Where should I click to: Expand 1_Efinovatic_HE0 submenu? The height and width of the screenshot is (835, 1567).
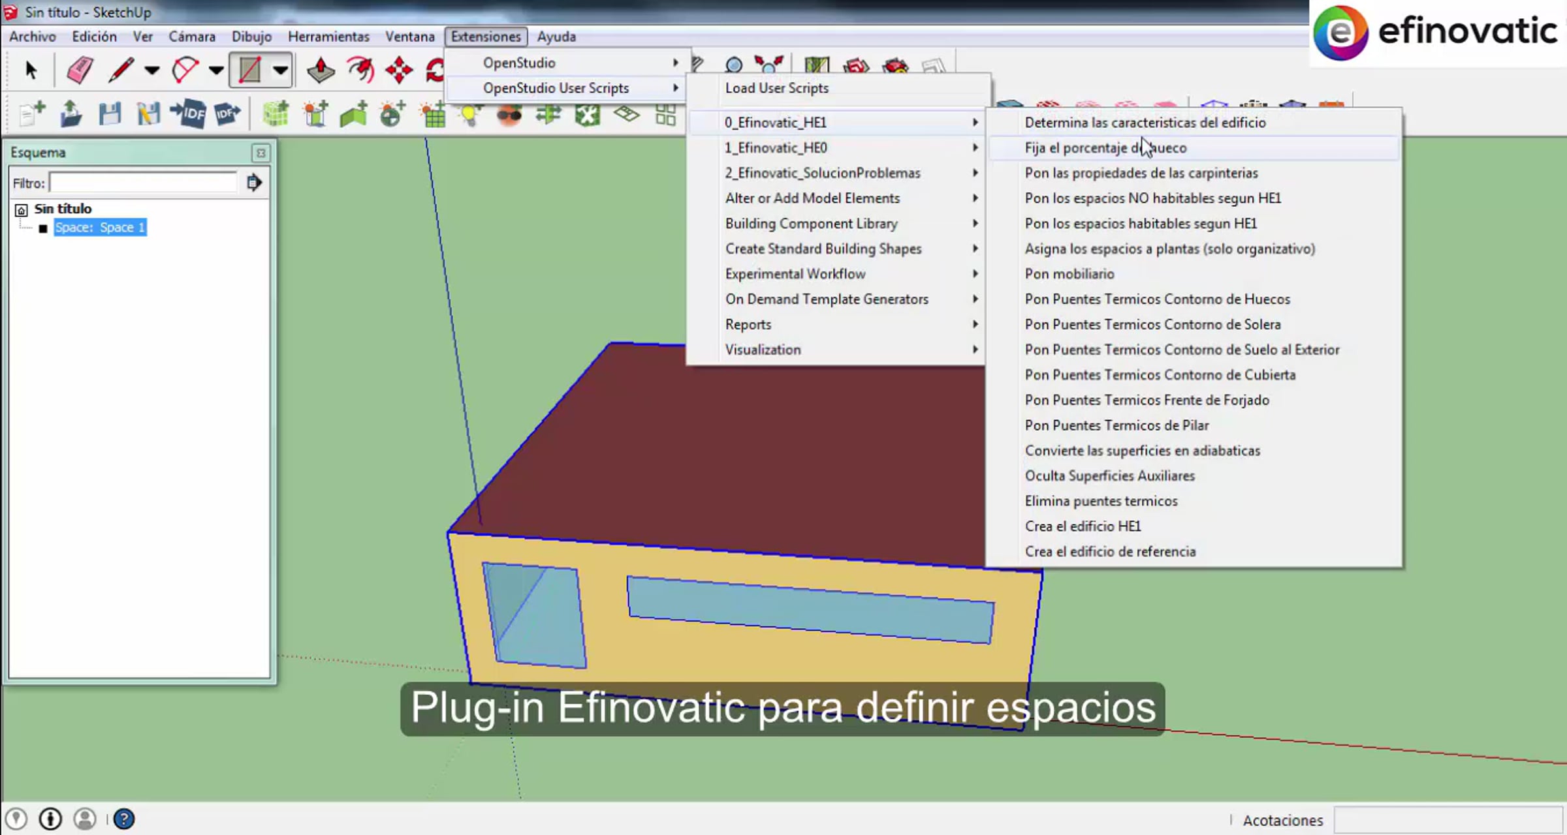836,147
